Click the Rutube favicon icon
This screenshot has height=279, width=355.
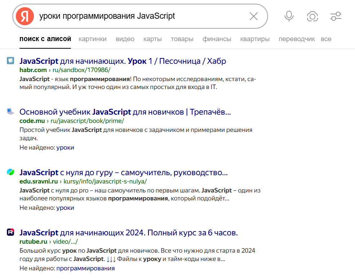pos(10,232)
